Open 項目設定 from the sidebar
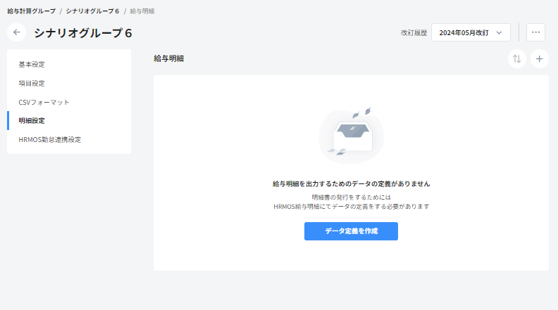The height and width of the screenshot is (310, 558). (x=32, y=83)
